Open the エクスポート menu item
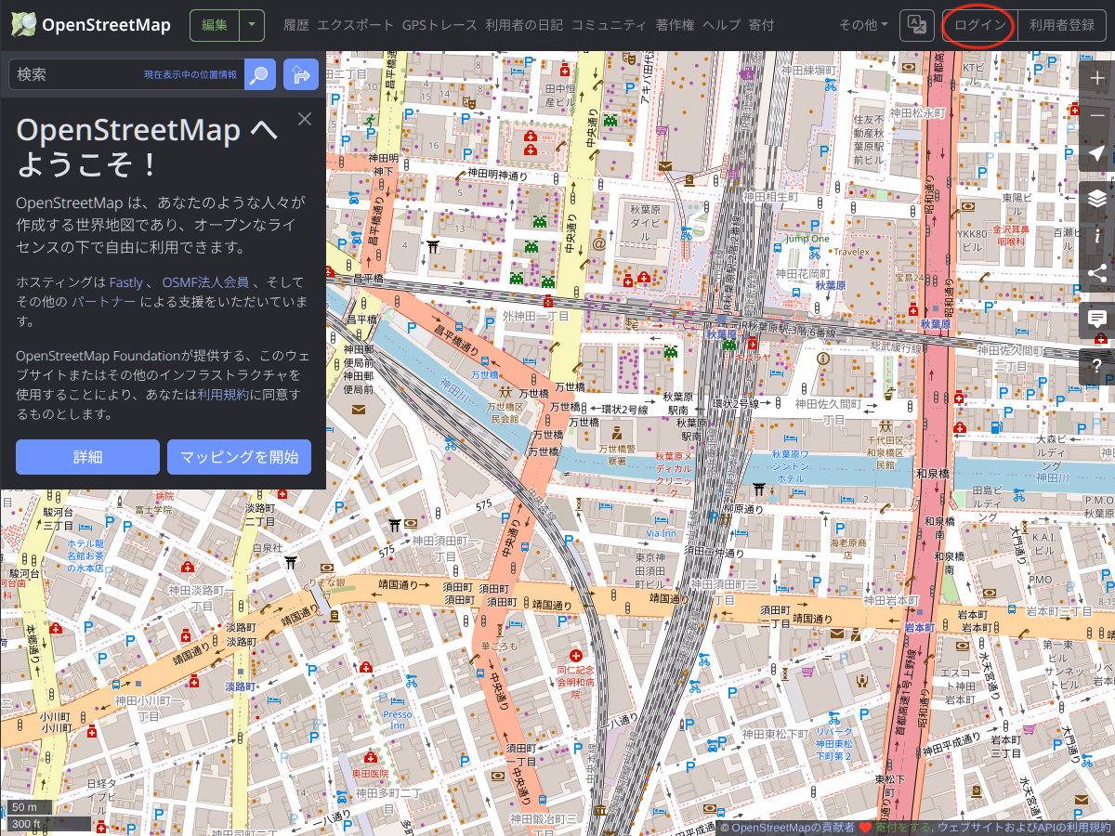The height and width of the screenshot is (836, 1115). [x=356, y=25]
